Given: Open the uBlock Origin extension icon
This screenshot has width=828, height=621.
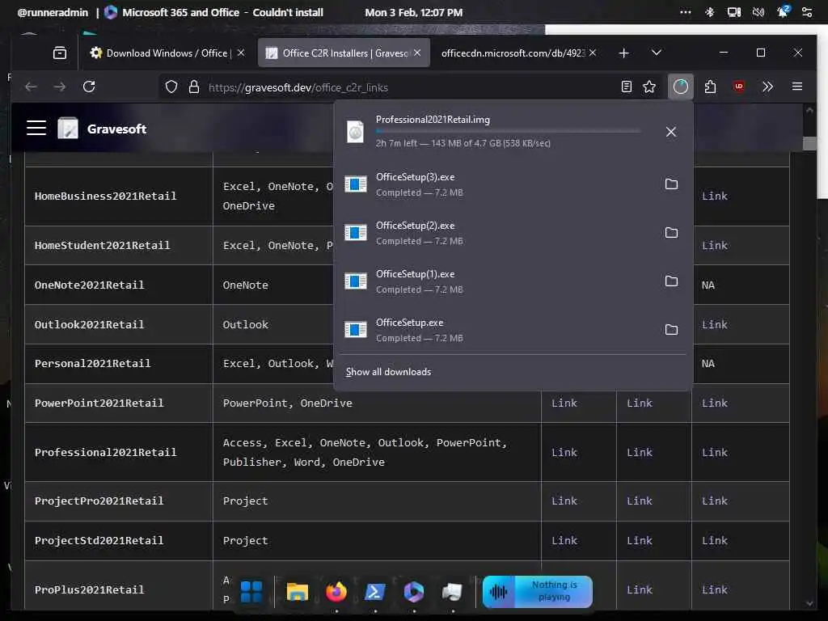Looking at the screenshot, I should (x=739, y=87).
